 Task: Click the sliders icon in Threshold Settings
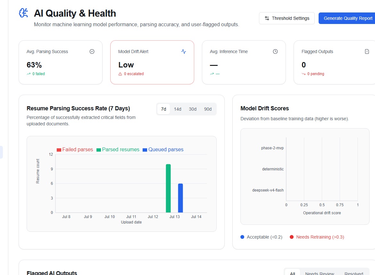267,18
